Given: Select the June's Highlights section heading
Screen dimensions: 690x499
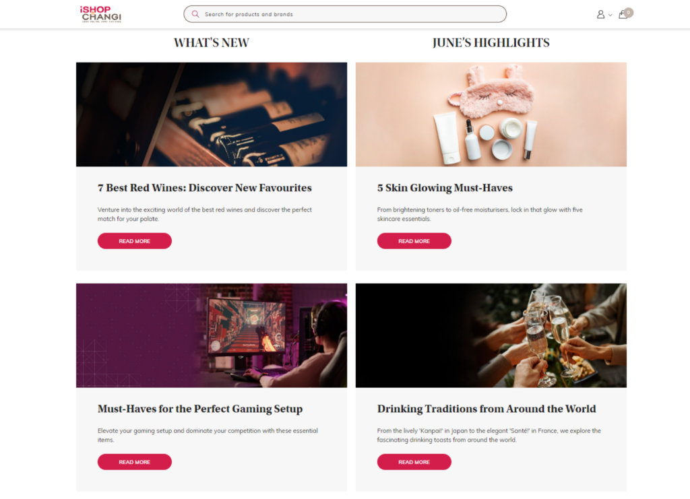Looking at the screenshot, I should pyautogui.click(x=491, y=42).
